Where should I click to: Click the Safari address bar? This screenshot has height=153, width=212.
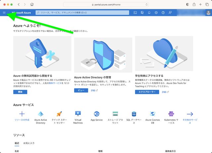tap(106, 5)
